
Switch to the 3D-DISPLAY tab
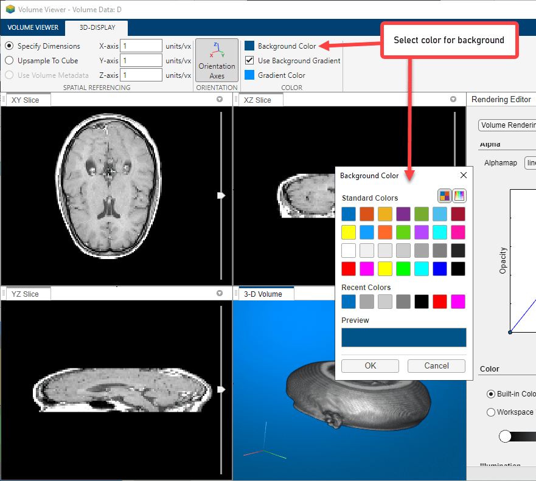coord(97,27)
